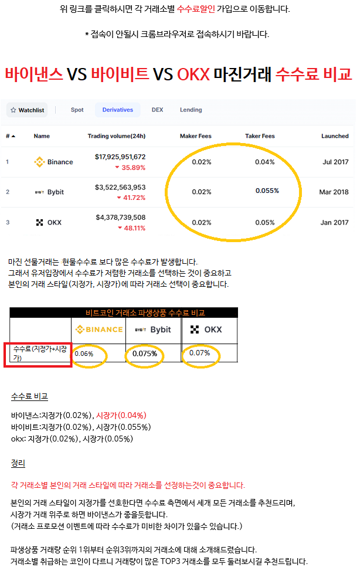Click the red 시장가(0.04%) text
Image resolution: width=357 pixels, height=581 pixels.
(x=121, y=415)
